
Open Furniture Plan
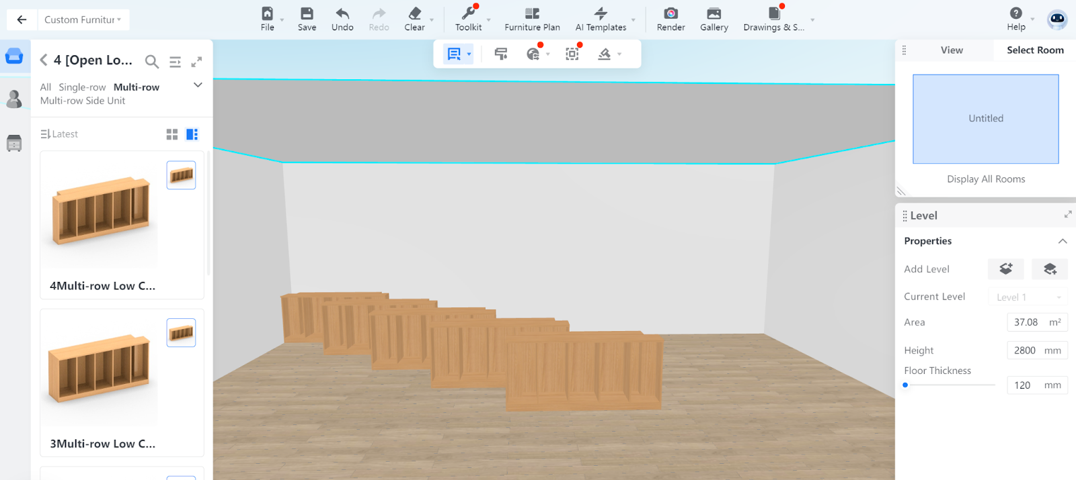[x=532, y=14]
